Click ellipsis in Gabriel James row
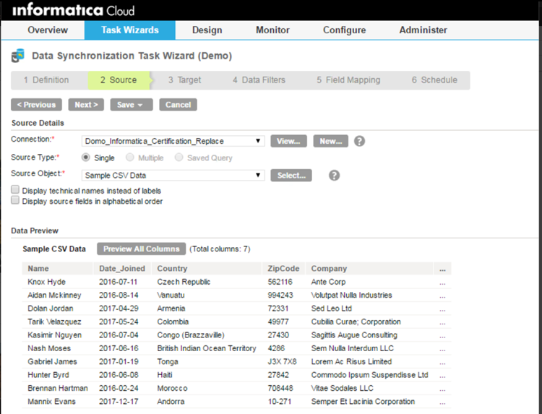The height and width of the screenshot is (414, 542). pos(442,362)
